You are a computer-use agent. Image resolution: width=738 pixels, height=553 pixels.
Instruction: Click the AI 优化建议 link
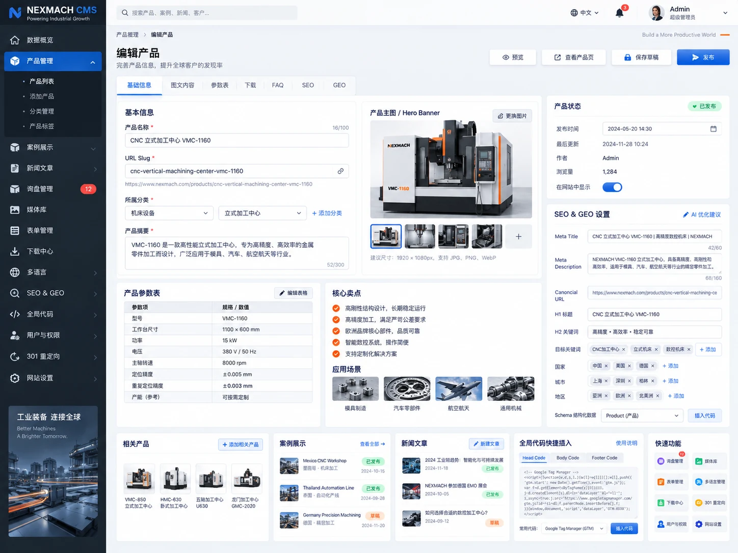click(x=702, y=214)
